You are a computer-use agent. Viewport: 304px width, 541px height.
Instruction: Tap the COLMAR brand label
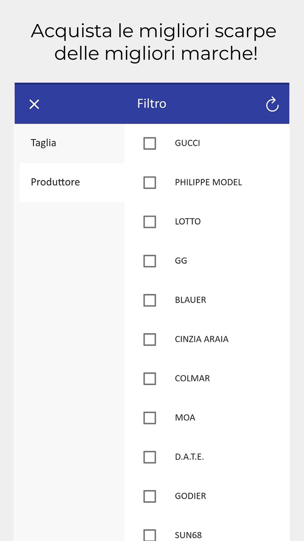click(192, 378)
